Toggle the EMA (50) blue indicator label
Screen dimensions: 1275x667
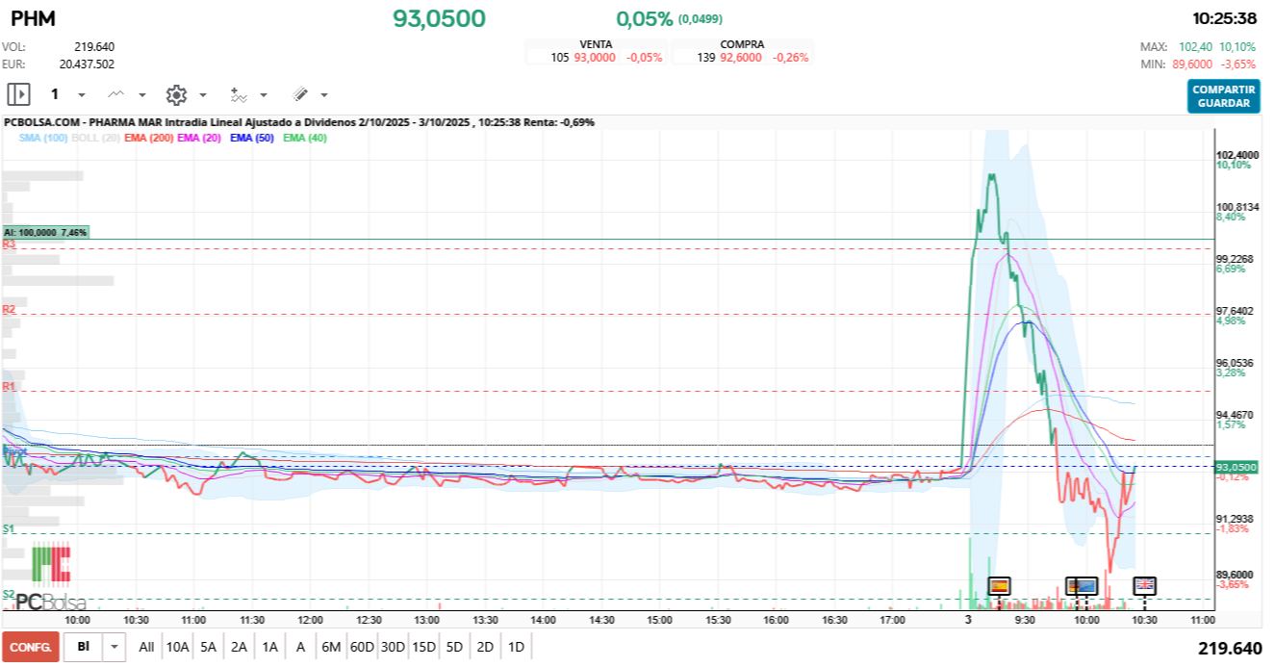click(252, 139)
